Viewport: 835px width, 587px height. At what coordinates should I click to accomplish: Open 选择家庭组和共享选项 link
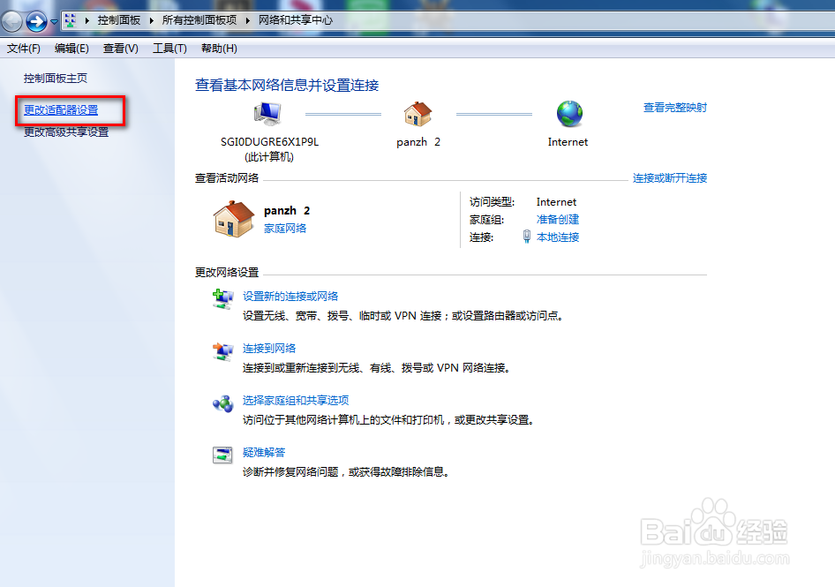pyautogui.click(x=296, y=400)
